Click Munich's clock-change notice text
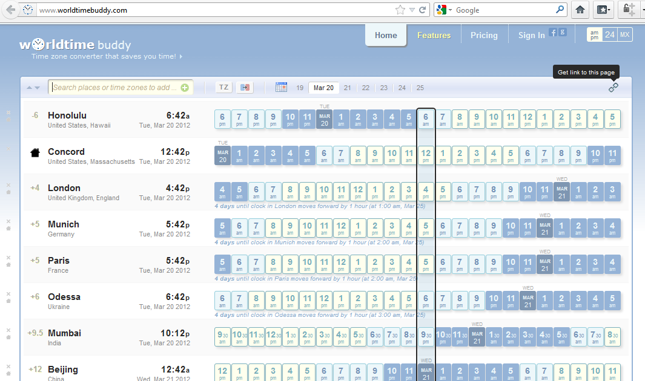This screenshot has width=645, height=381. click(319, 243)
